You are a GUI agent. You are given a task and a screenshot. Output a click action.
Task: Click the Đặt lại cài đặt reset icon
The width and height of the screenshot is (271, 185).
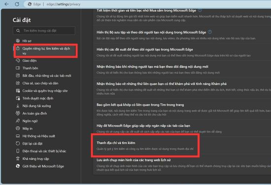(x=18, y=144)
